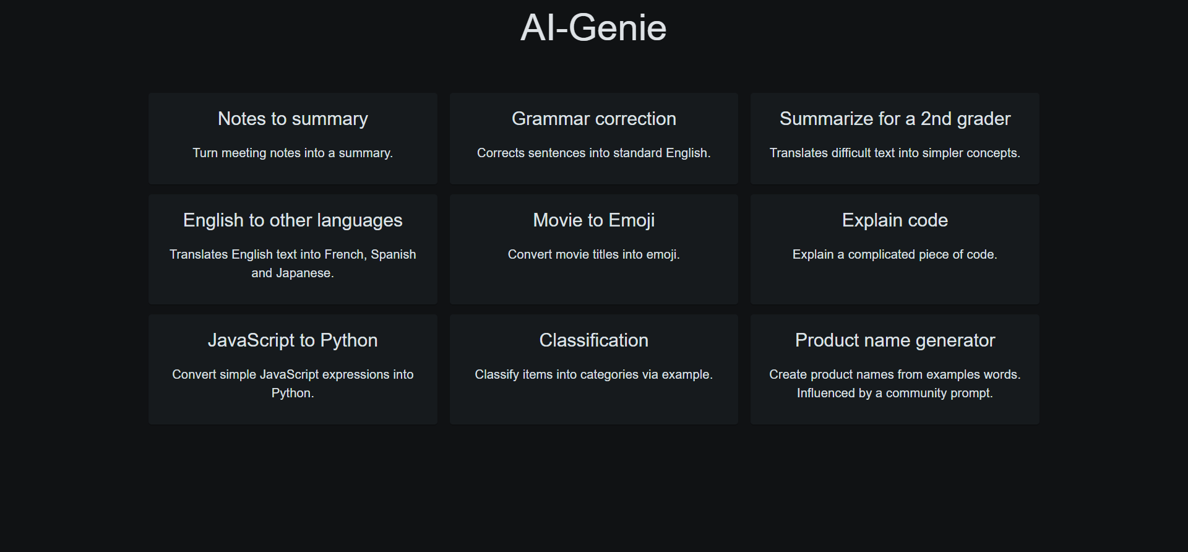Launch the Movie to Emoji converter

(x=593, y=249)
